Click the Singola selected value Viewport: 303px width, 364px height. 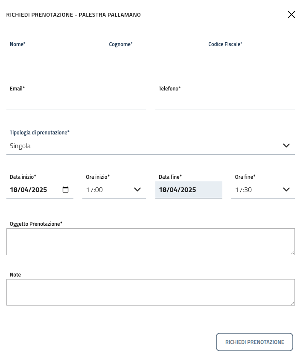coord(20,146)
